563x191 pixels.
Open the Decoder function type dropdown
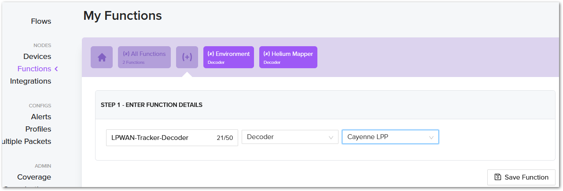(x=290, y=137)
